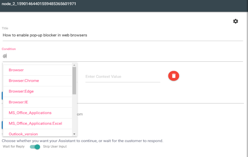Select MS_Office_Applications:Excel from the list
The height and width of the screenshot is (157, 248).
pos(35,123)
